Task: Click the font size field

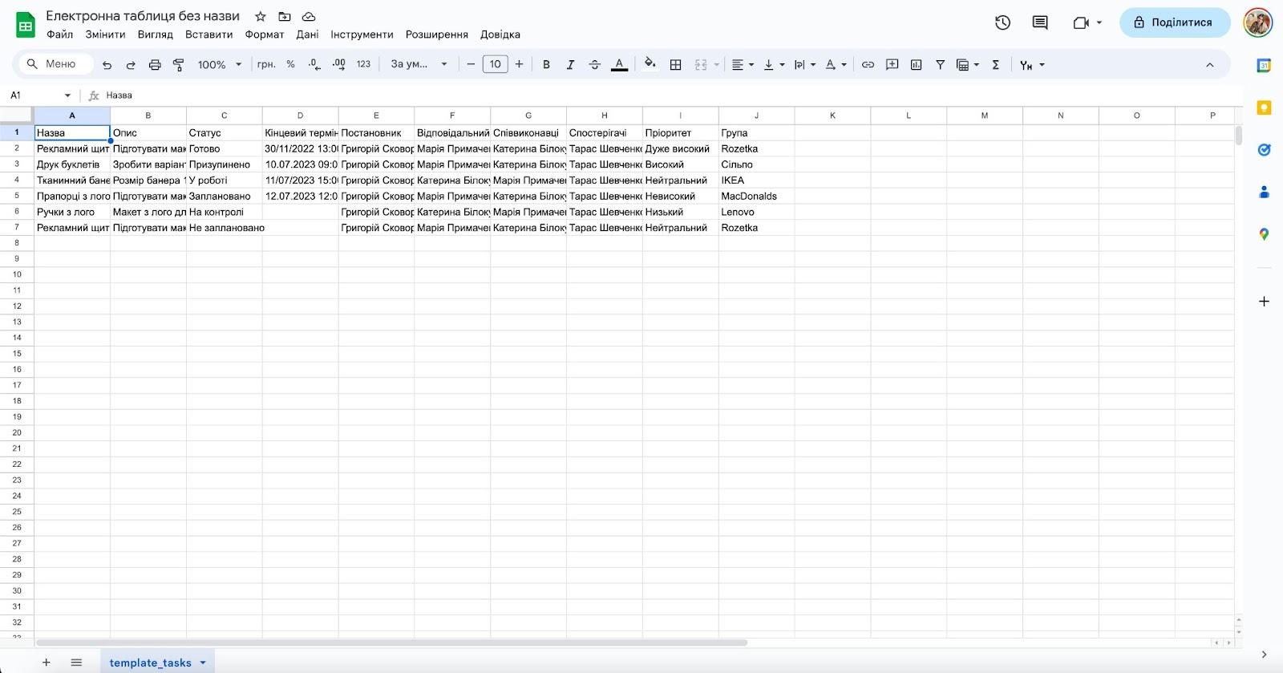Action: click(x=496, y=64)
